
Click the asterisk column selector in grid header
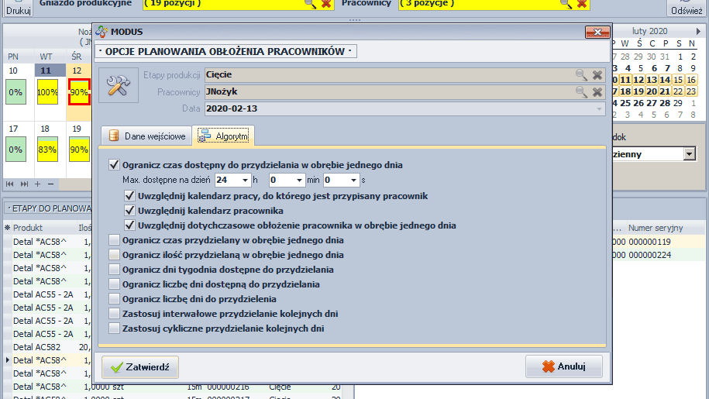(7, 228)
